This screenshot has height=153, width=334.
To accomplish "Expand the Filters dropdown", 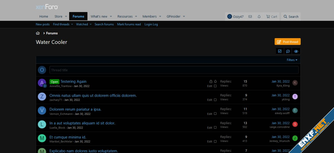I will tap(292, 60).
